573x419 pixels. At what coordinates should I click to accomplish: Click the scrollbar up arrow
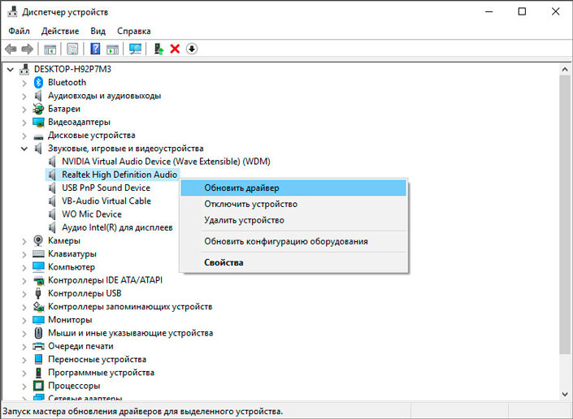point(565,69)
